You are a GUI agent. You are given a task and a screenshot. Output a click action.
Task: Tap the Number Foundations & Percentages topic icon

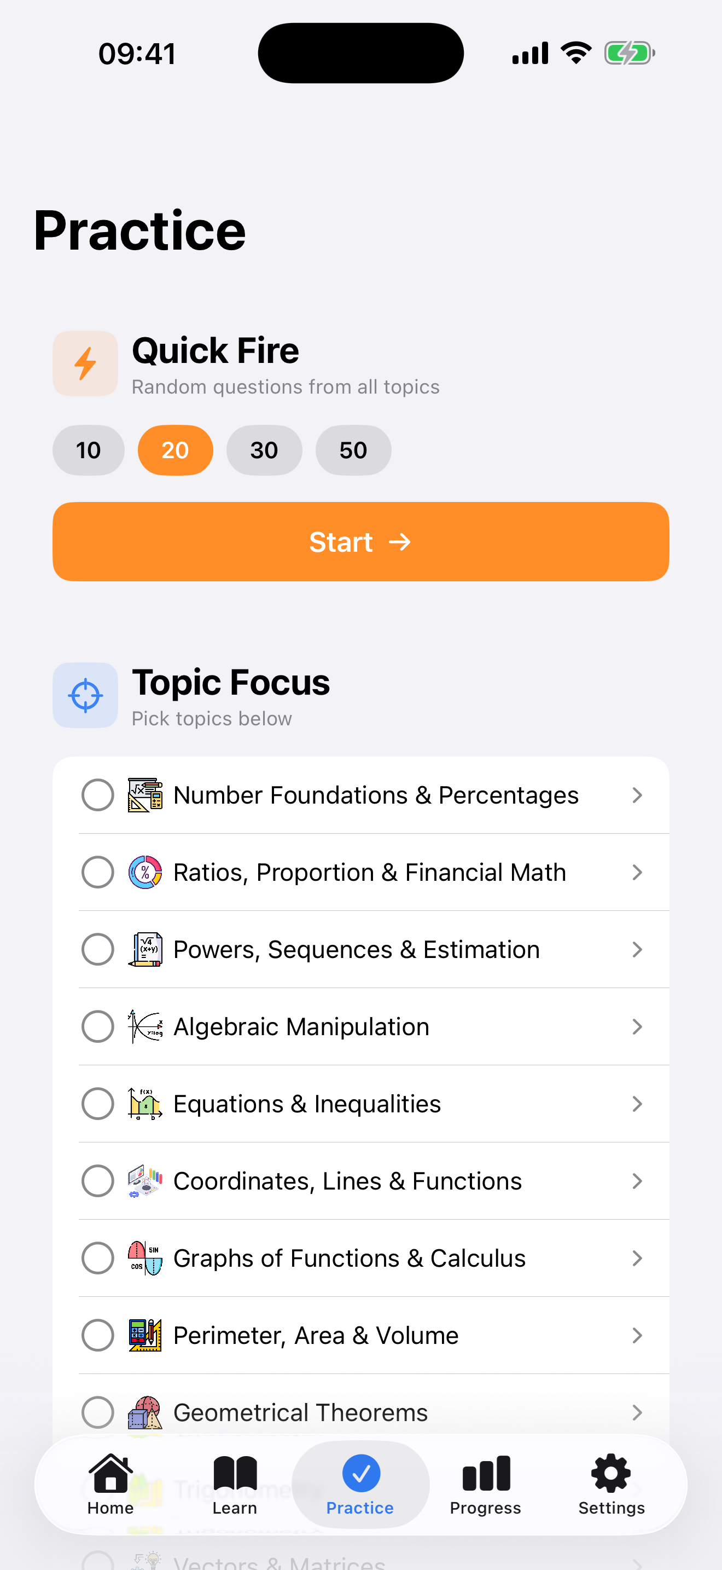point(145,795)
